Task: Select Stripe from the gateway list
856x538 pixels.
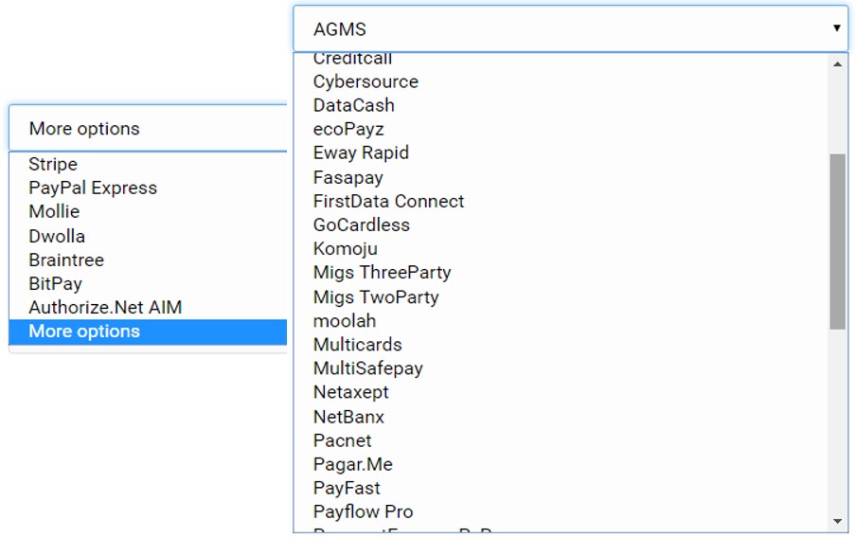Action: click(x=53, y=165)
